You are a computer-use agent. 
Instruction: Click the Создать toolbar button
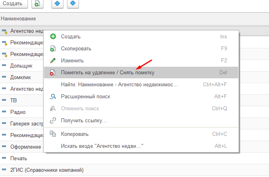[14, 4]
